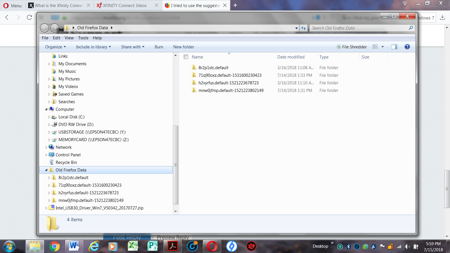Click the network signal tray icon
This screenshot has width=450, height=253.
[x=399, y=247]
